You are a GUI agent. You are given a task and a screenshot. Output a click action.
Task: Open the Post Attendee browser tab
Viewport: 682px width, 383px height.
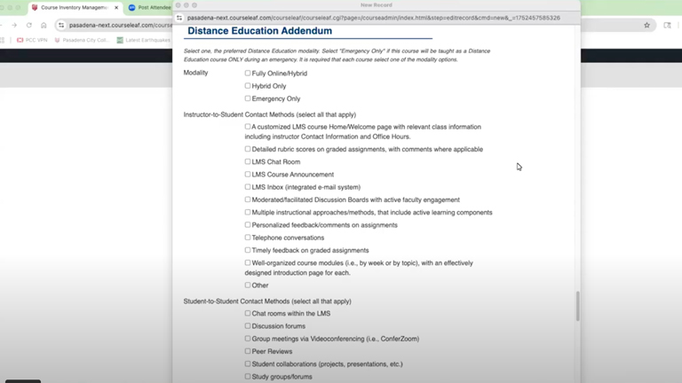[149, 7]
